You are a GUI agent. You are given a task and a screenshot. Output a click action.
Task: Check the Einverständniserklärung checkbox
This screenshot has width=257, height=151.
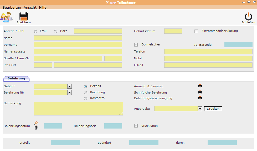(196, 31)
